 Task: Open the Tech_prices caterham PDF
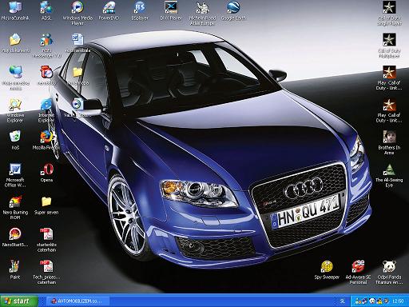[x=46, y=272]
